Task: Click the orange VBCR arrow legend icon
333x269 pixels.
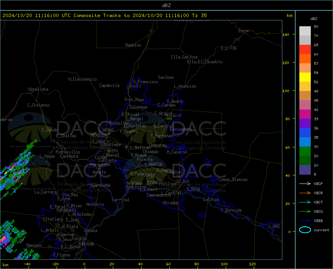Action: [x=305, y=193]
